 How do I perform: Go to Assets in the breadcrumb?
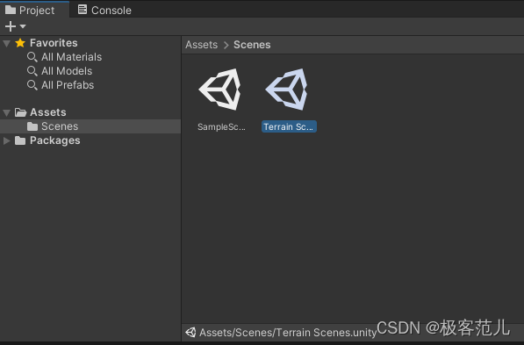(202, 45)
